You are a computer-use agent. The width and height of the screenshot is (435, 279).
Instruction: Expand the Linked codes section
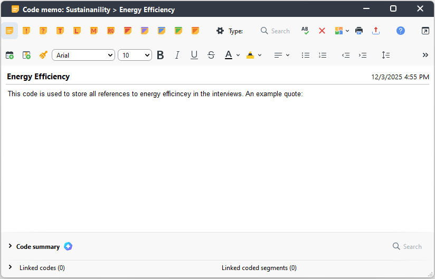coord(10,267)
